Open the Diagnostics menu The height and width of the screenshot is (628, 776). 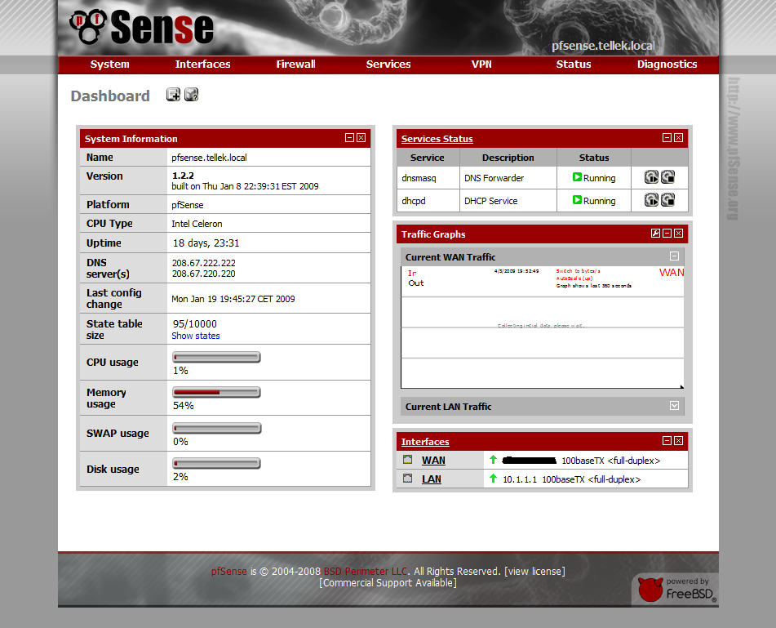pos(667,65)
